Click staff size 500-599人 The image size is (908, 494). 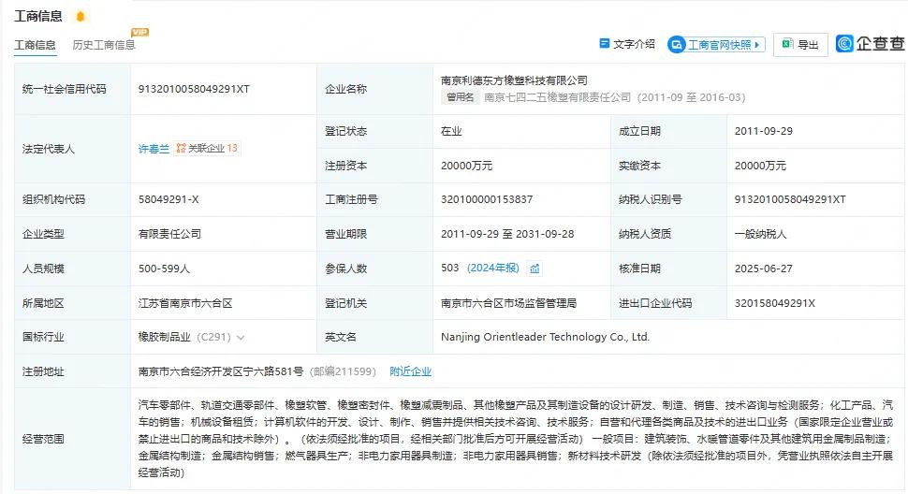point(164,269)
